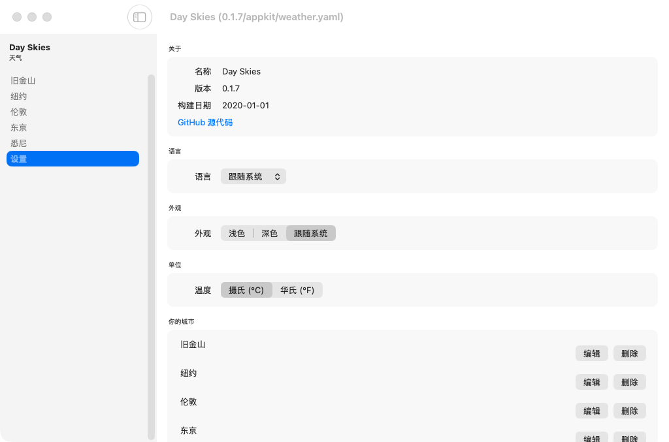Viewport: 669px width, 442px height.
Task: Select 纽约 in the sidebar list
Action: point(73,97)
